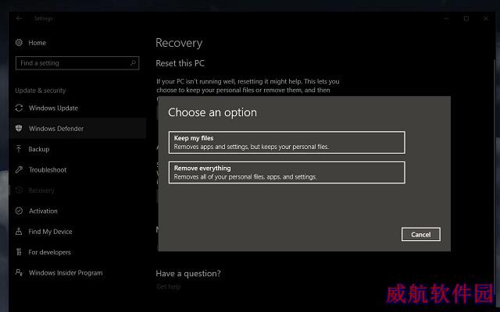This screenshot has width=500, height=312.
Task: Click the Windows Update sync icon
Action: click(x=19, y=108)
